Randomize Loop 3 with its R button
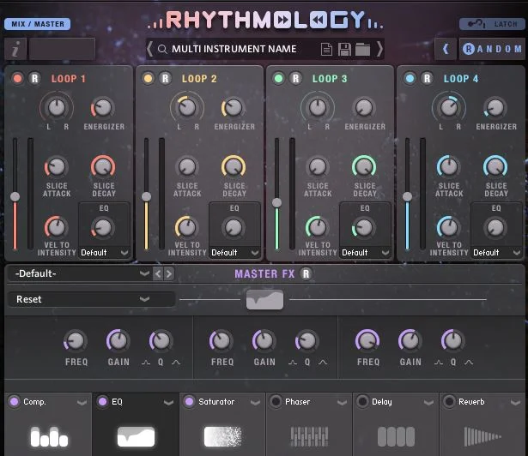The width and height of the screenshot is (528, 456). [295, 78]
